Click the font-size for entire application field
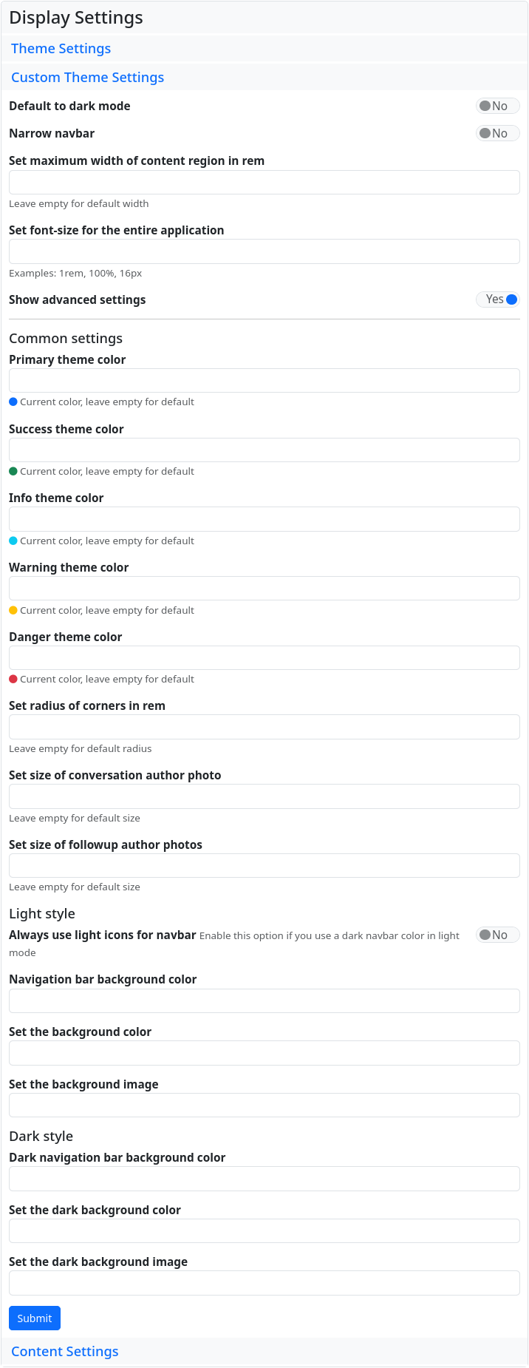Image resolution: width=529 pixels, height=1368 pixels. 264,251
